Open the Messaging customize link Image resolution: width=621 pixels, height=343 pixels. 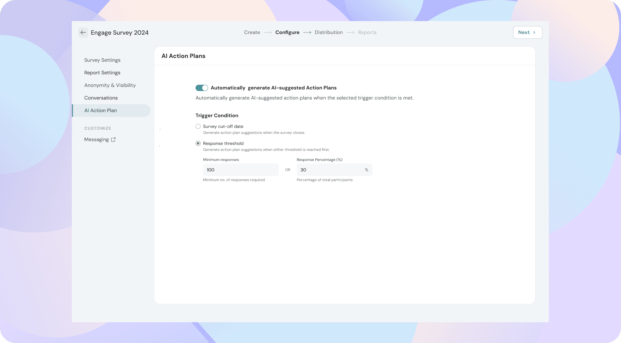pyautogui.click(x=97, y=140)
